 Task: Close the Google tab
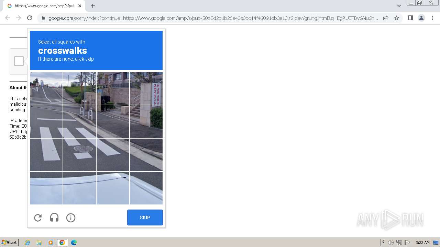[80, 6]
